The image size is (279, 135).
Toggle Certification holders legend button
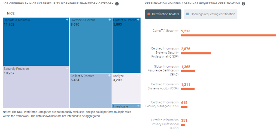pos(163,14)
